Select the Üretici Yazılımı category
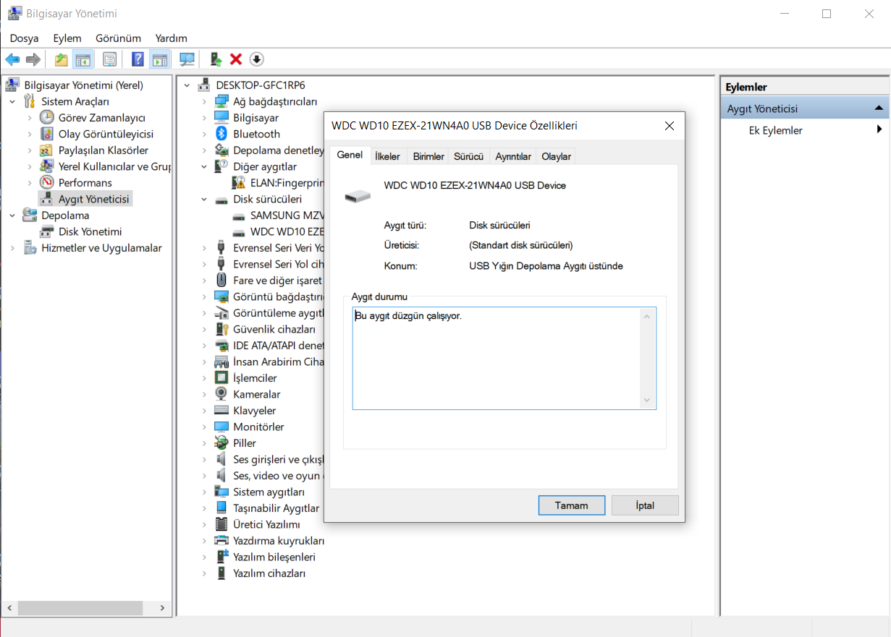 pos(266,524)
